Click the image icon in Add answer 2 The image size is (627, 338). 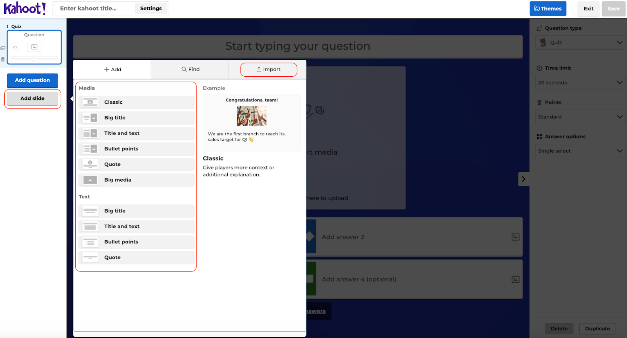[x=515, y=237]
